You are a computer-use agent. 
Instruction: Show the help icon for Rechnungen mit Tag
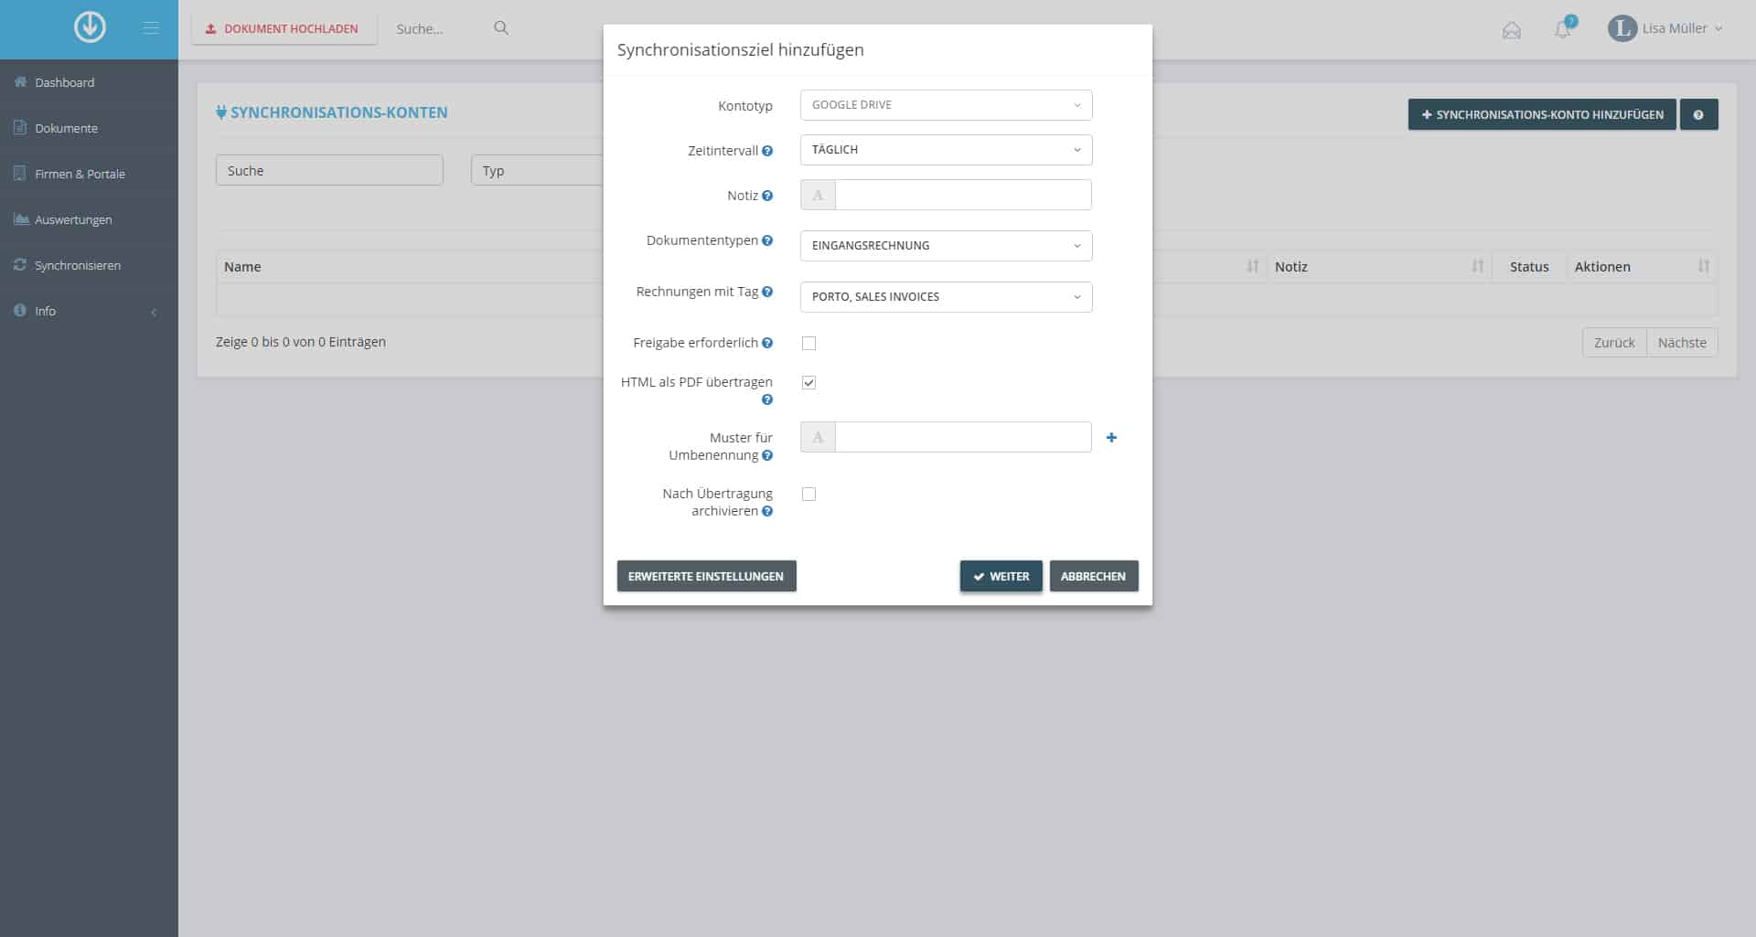[767, 292]
